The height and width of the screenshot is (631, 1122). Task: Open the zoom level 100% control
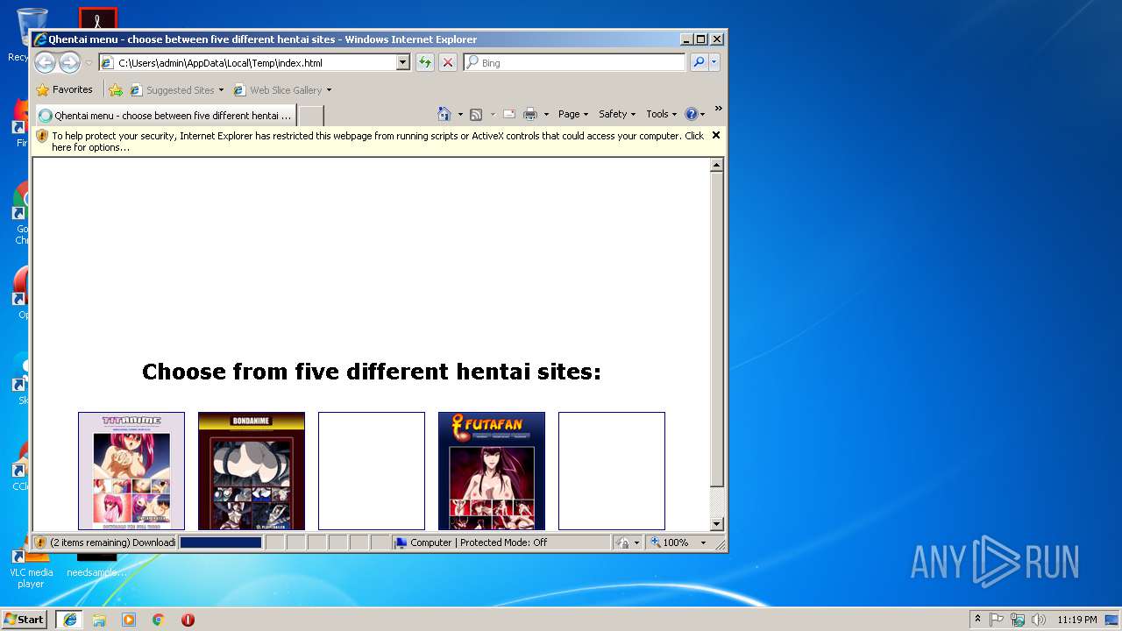[x=671, y=542]
